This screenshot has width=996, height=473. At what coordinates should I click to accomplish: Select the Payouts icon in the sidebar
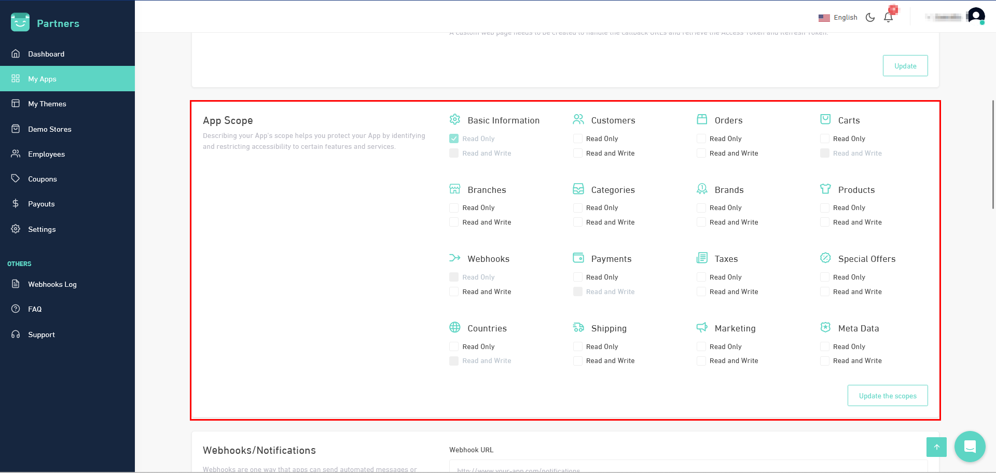tap(16, 203)
